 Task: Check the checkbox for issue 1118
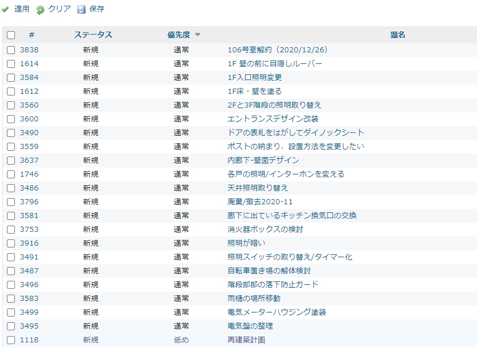tap(11, 340)
